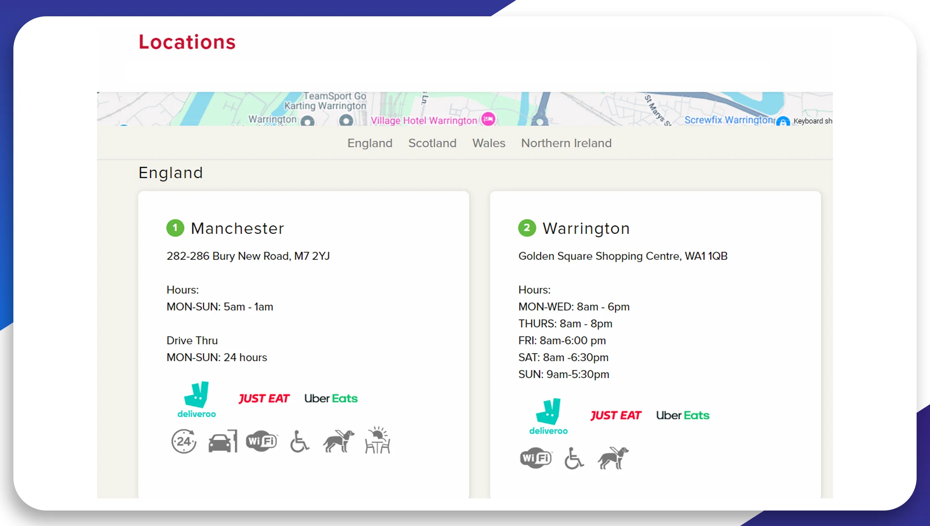Click the Drive Thru 24-hour icon
Viewport: 930px width, 526px height.
click(x=183, y=441)
